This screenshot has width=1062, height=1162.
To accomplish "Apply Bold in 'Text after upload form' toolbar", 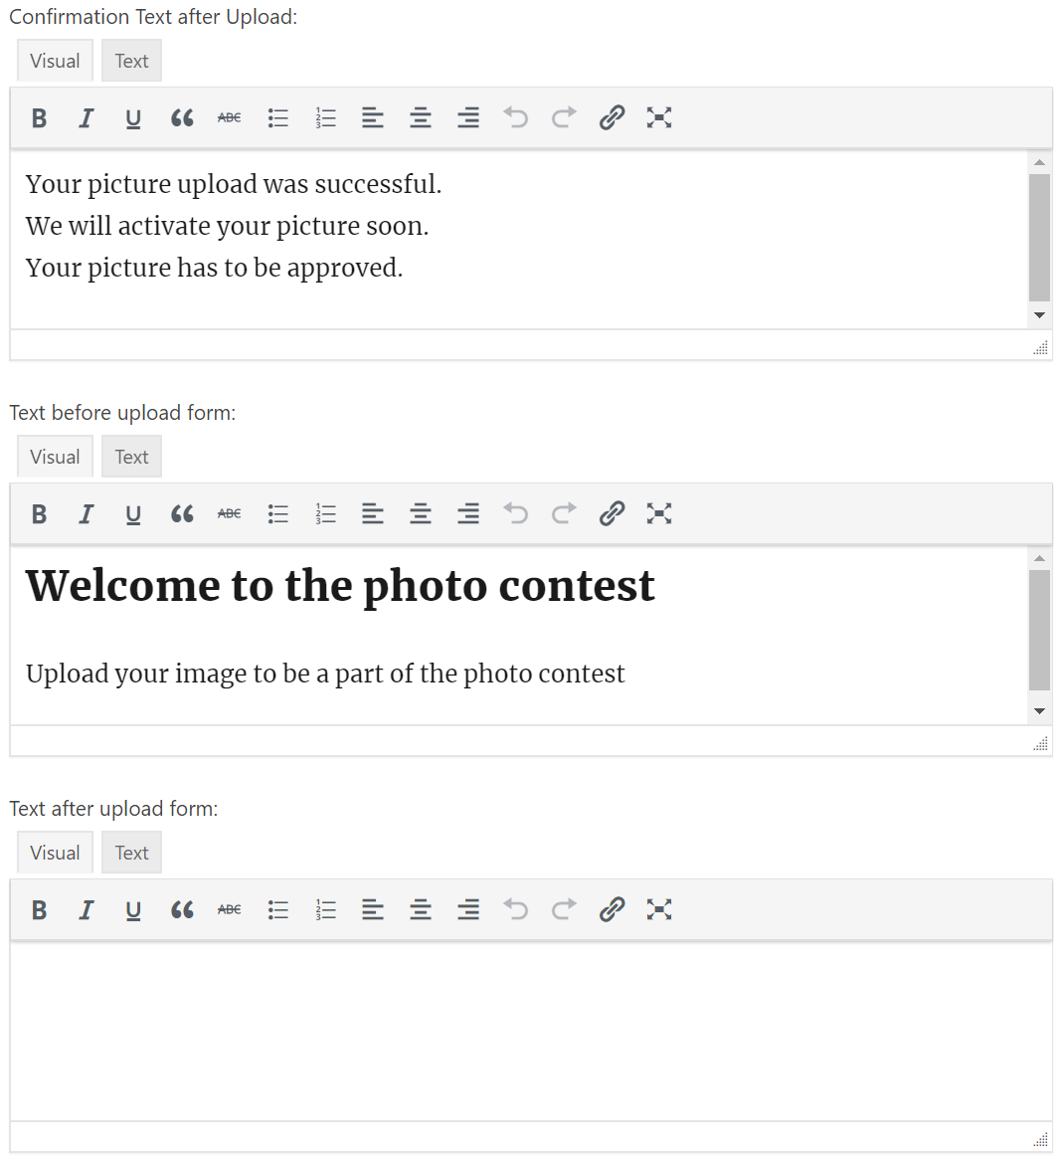I will tap(39, 909).
